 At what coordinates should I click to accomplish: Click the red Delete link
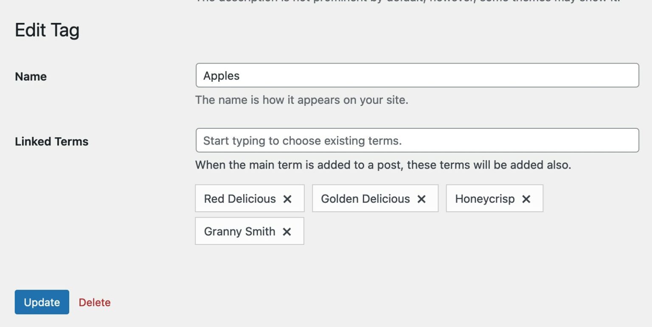click(95, 302)
